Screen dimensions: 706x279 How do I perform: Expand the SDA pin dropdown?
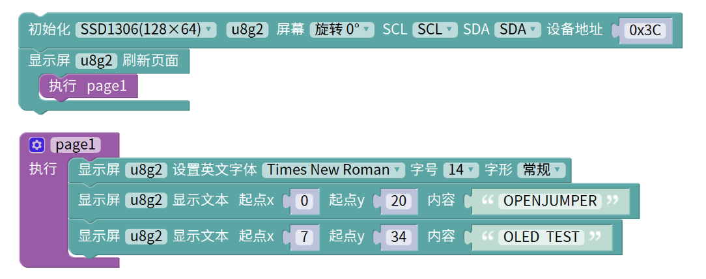[x=517, y=29]
